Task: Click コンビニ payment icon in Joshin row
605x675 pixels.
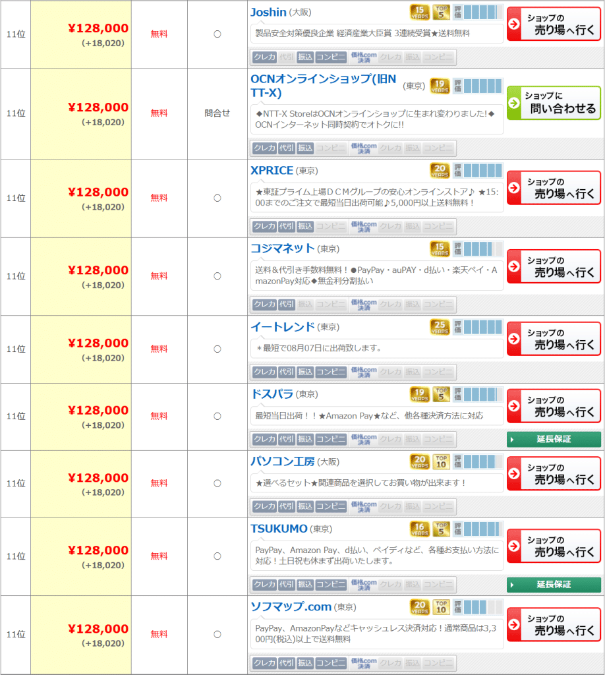Action: [331, 57]
